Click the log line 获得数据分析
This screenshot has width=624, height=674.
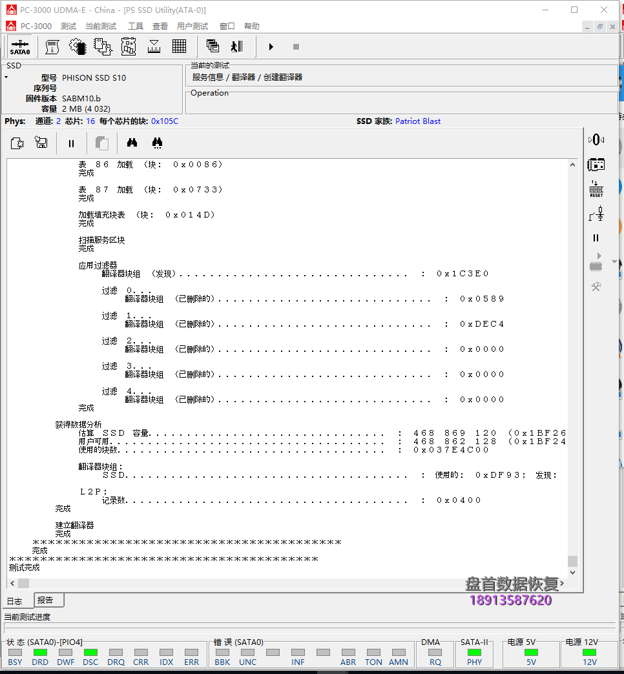point(78,425)
